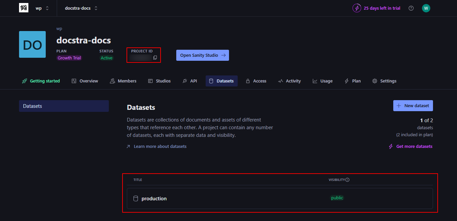Copy the project ID with copy icon
Viewport: 457px width, 221px height.
(x=155, y=58)
